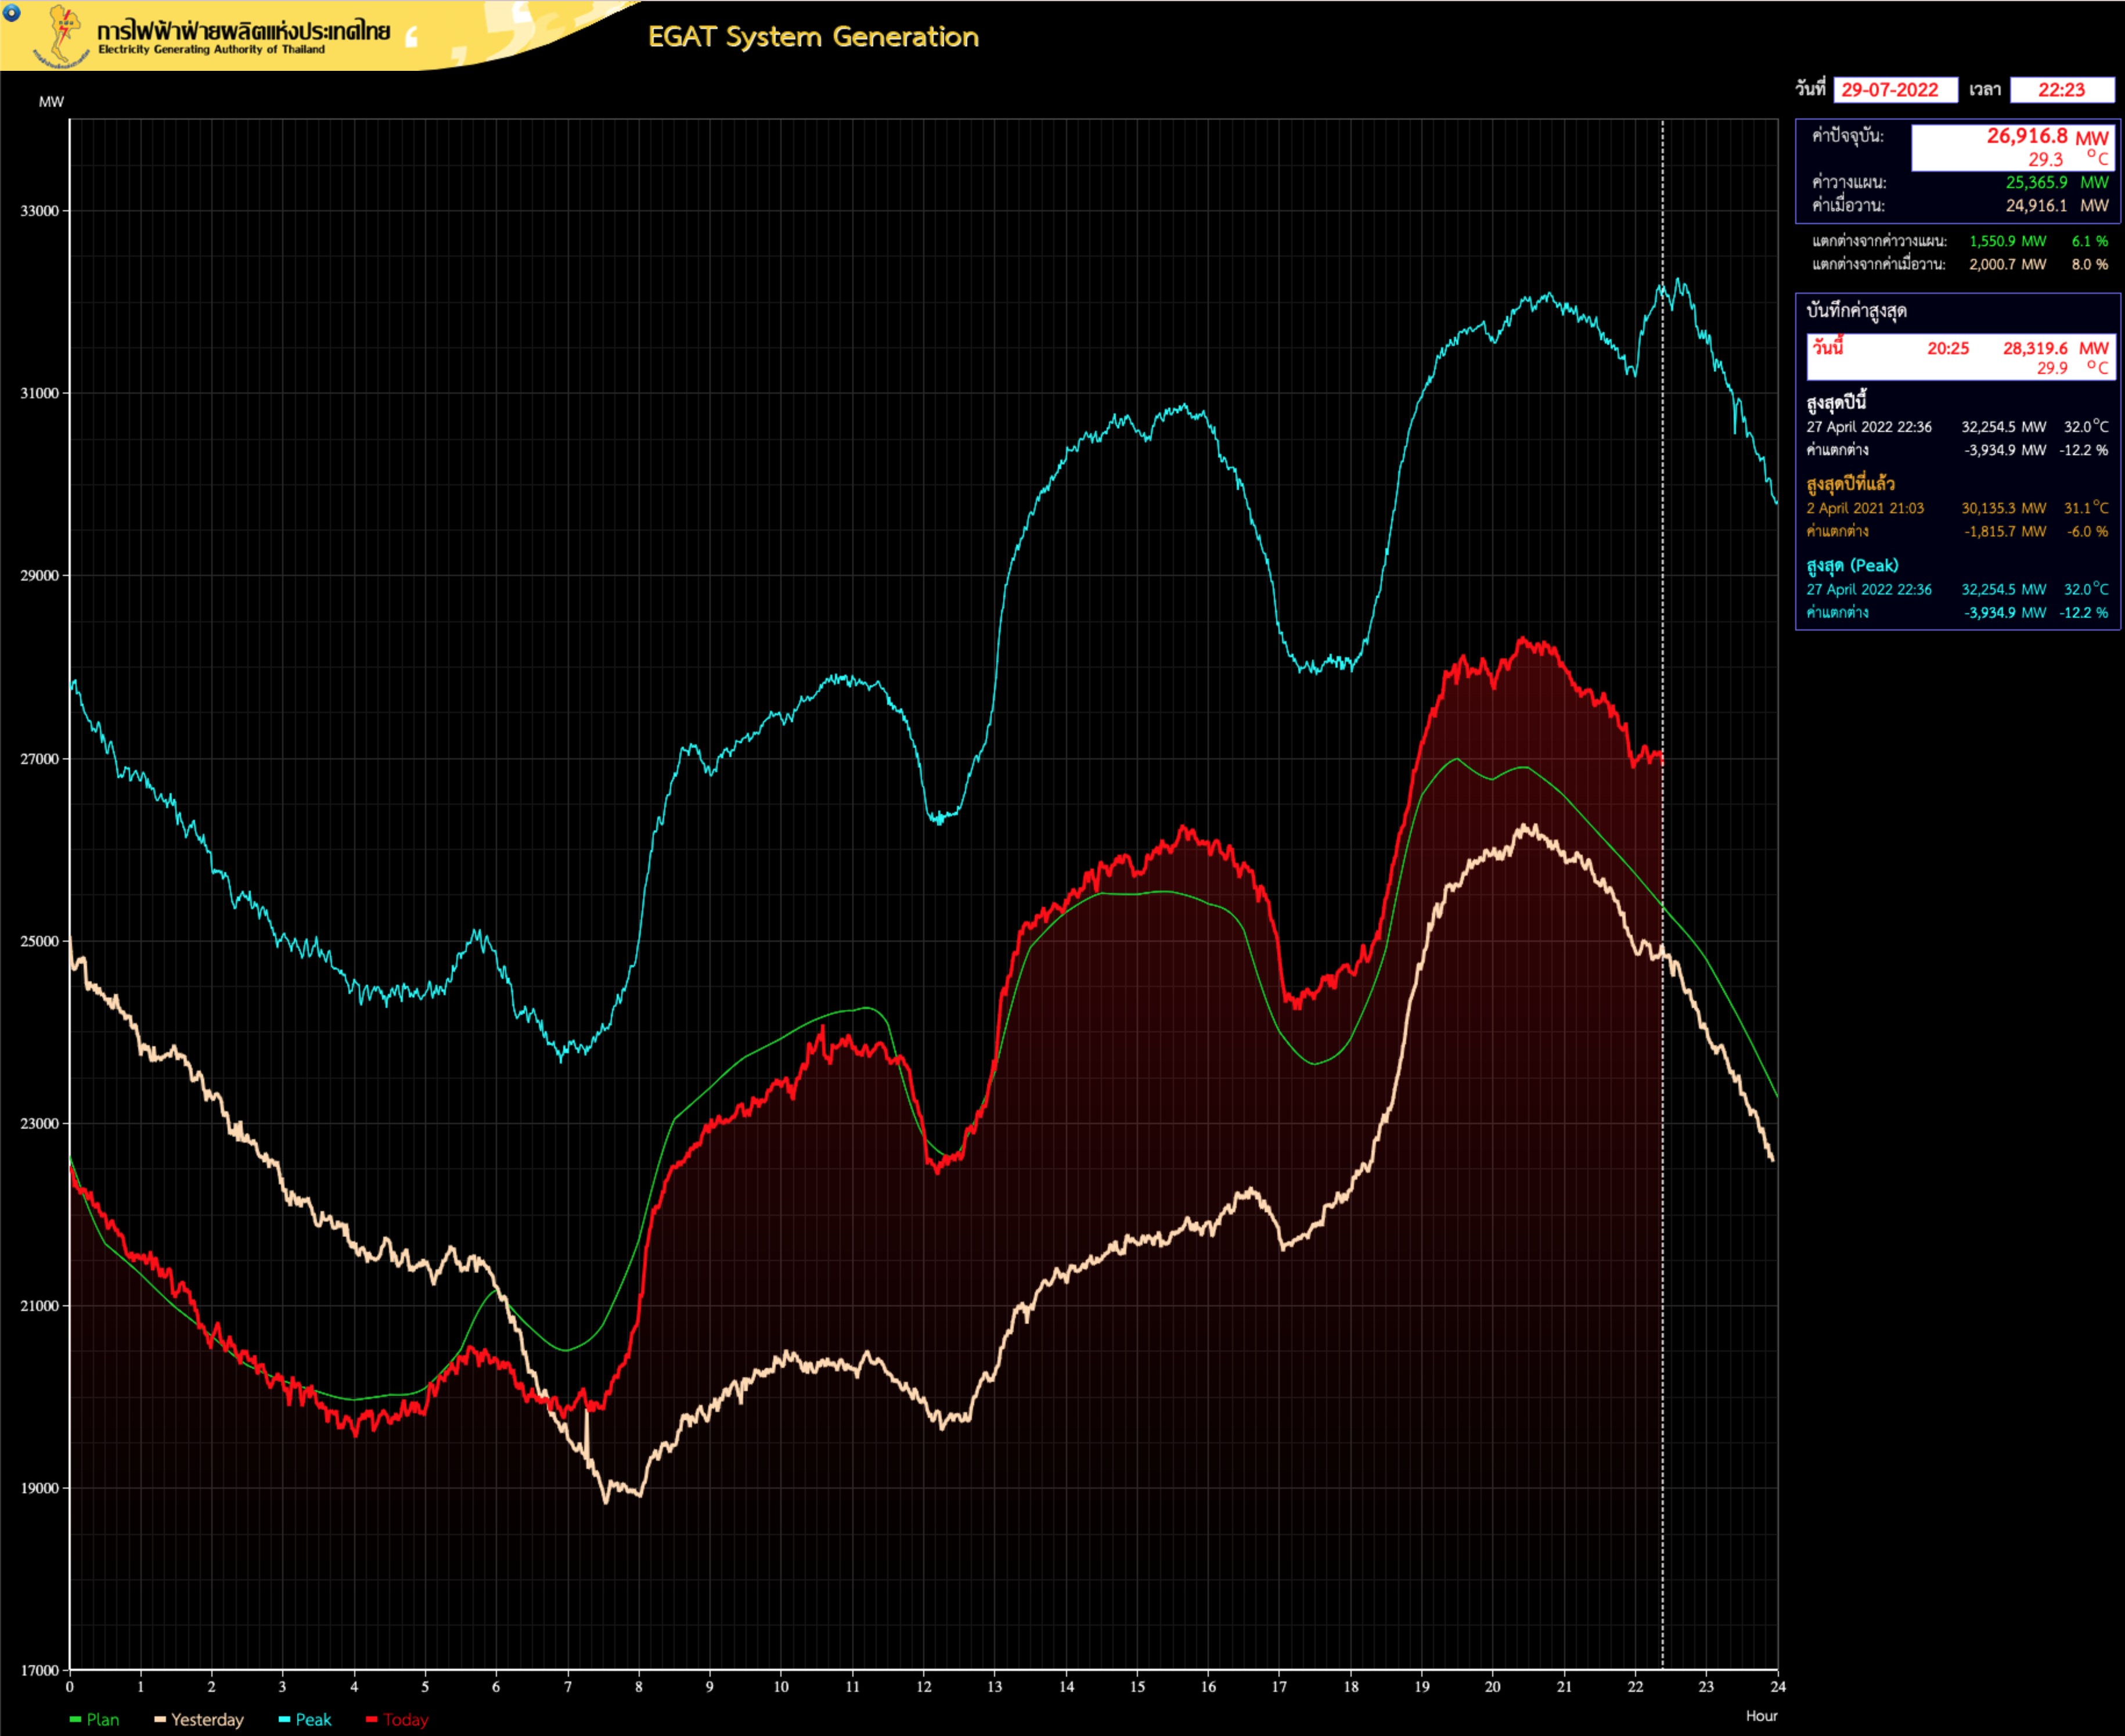
Task: Click the time field 22:23
Action: tap(2062, 90)
